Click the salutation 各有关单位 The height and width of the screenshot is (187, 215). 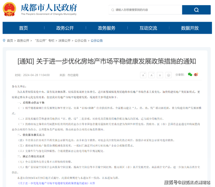(19, 87)
